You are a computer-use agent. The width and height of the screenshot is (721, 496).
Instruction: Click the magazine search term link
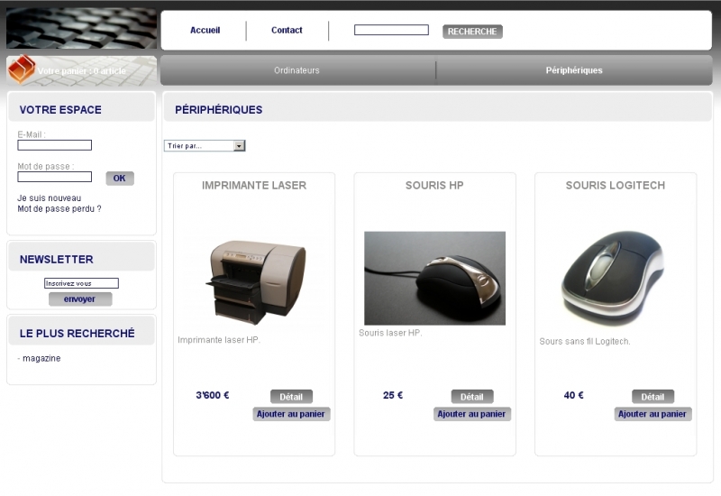(x=41, y=358)
